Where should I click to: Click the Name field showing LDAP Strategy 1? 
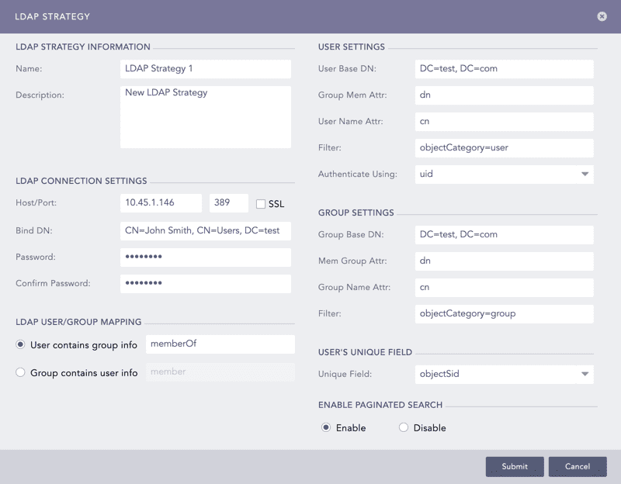pyautogui.click(x=206, y=69)
